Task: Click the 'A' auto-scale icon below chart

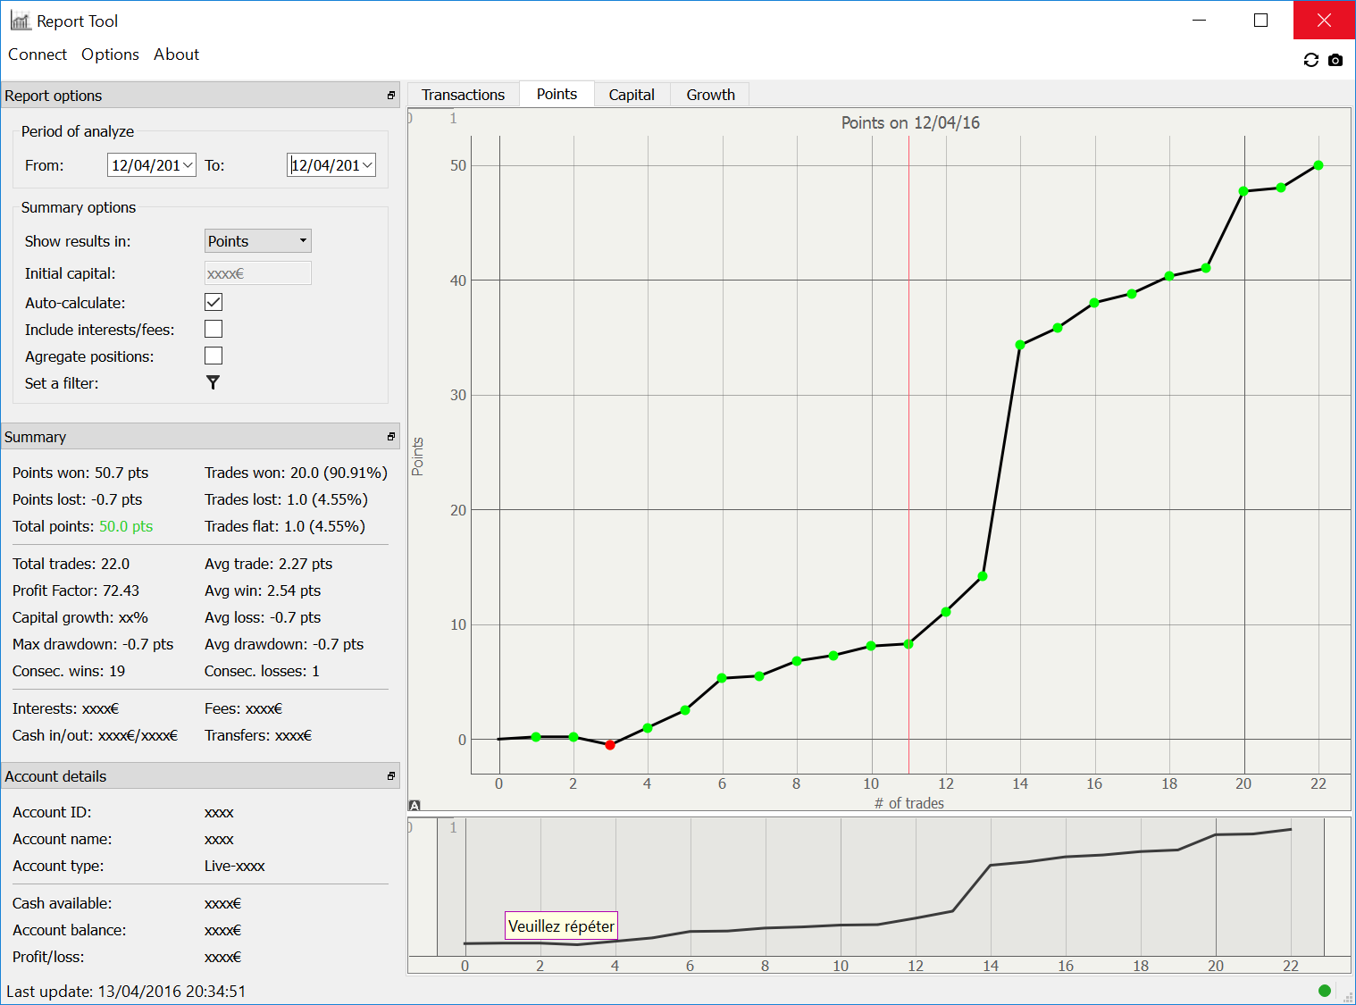Action: click(x=414, y=806)
